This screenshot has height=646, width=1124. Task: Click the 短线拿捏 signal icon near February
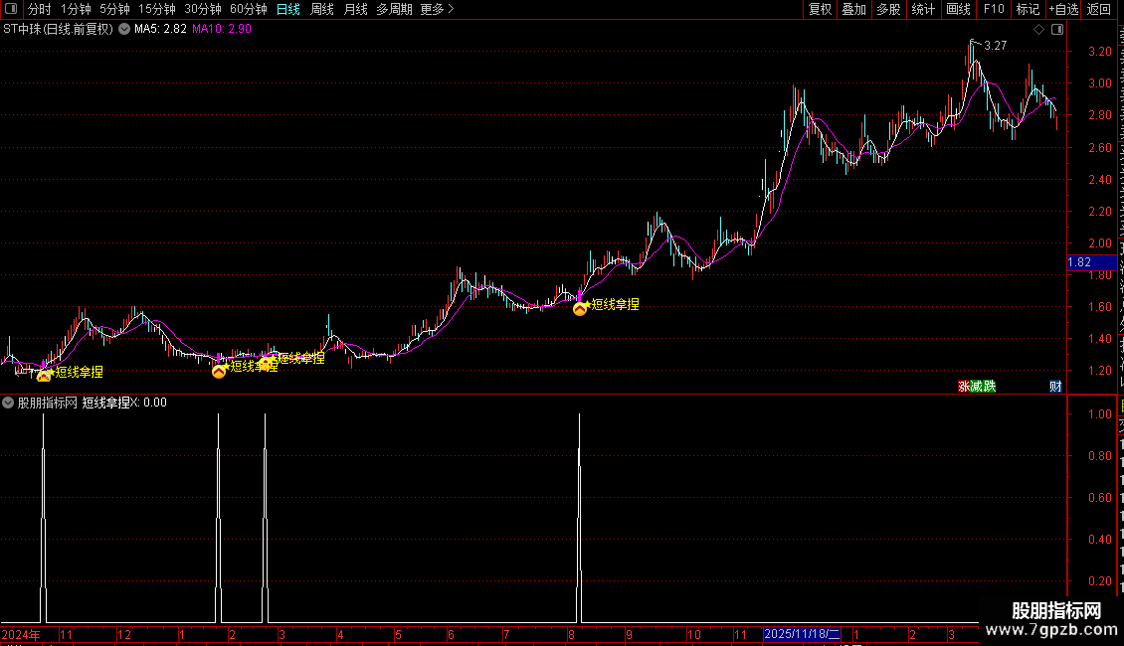[x=219, y=371]
